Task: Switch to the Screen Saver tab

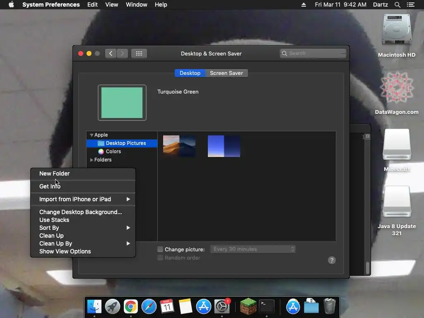Action: click(x=226, y=73)
